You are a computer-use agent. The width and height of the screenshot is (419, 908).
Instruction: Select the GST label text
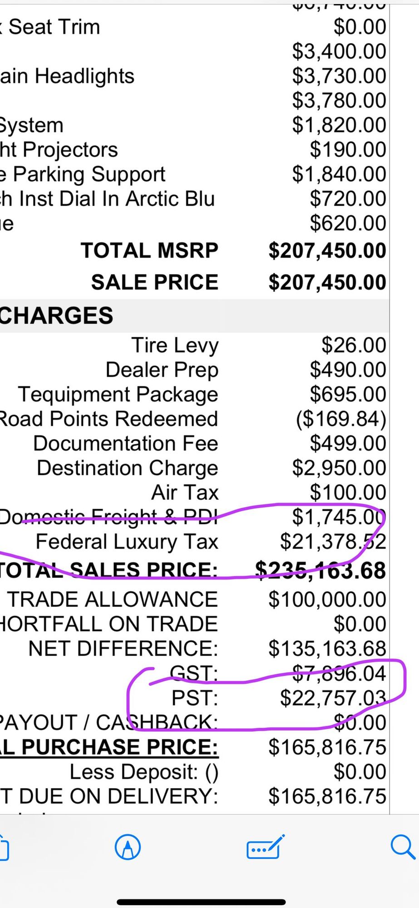tap(194, 673)
